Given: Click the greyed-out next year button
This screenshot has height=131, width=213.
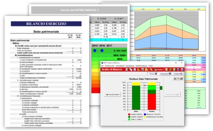Looking at the screenshot, I should [x=172, y=95].
